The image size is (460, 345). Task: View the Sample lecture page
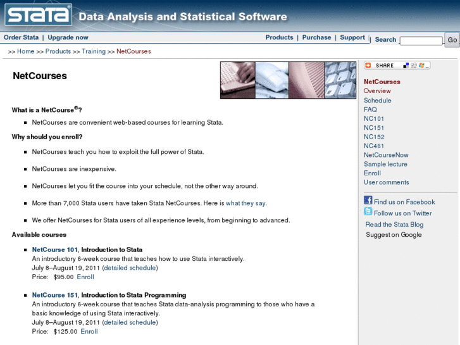click(385, 164)
